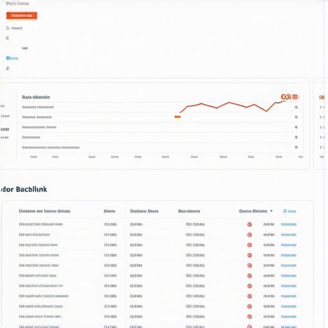Open the blue link in table row six

pos(289,275)
